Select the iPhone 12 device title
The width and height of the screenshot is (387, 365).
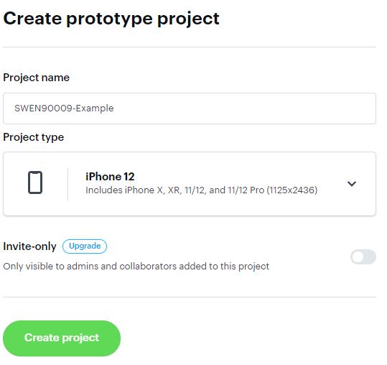(110, 177)
